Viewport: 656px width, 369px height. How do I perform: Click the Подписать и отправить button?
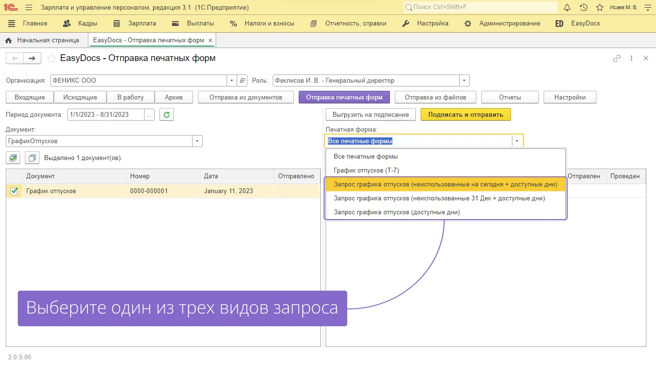(x=465, y=115)
